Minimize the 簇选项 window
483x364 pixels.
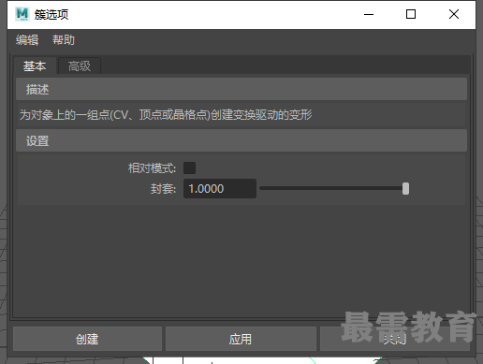pos(369,14)
